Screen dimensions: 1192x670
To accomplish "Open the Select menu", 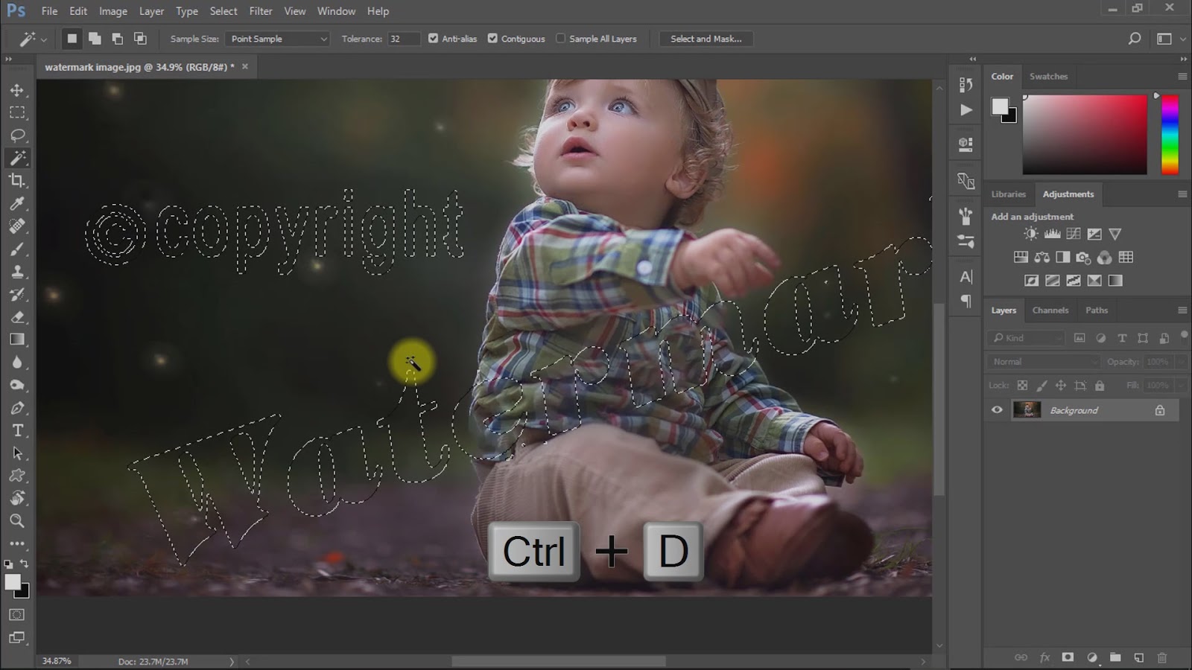I will (223, 11).
